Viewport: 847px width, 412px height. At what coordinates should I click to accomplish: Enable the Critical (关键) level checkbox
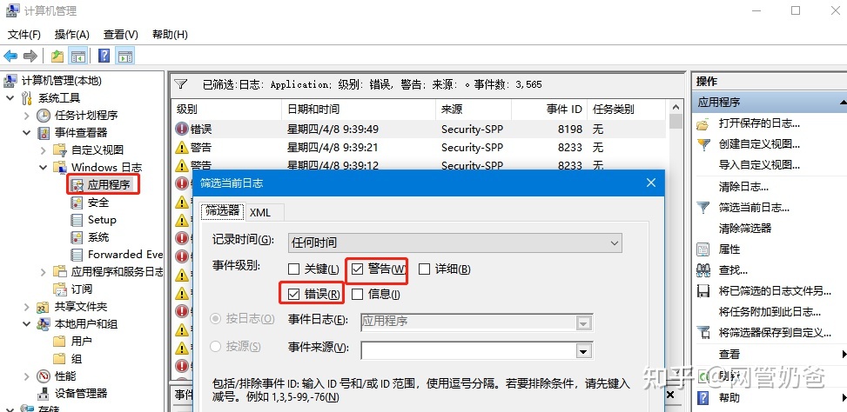(x=294, y=269)
